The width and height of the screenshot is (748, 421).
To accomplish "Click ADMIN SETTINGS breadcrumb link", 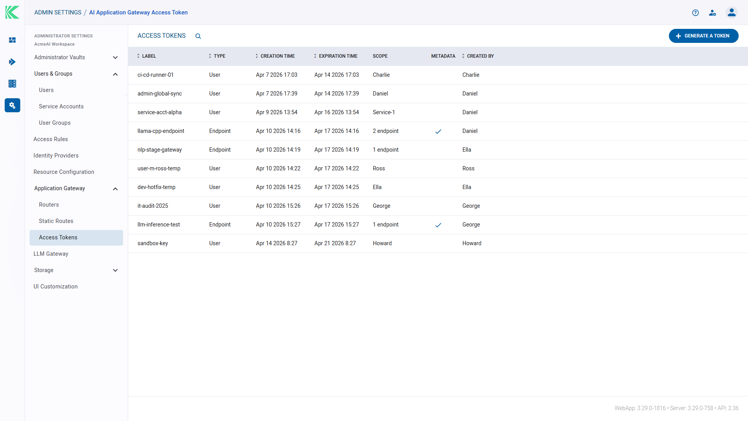I will pyautogui.click(x=58, y=12).
